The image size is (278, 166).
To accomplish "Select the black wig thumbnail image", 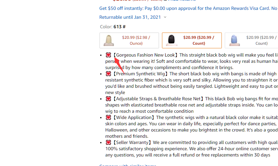I will click(x=171, y=40).
